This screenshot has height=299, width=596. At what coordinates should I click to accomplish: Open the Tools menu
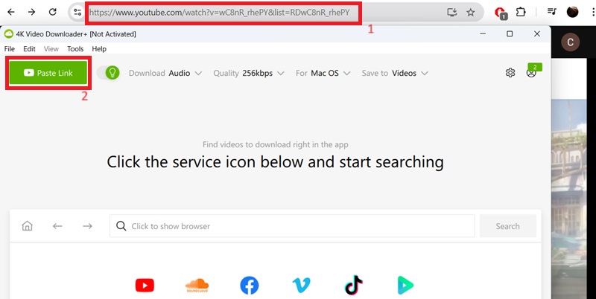coord(75,48)
